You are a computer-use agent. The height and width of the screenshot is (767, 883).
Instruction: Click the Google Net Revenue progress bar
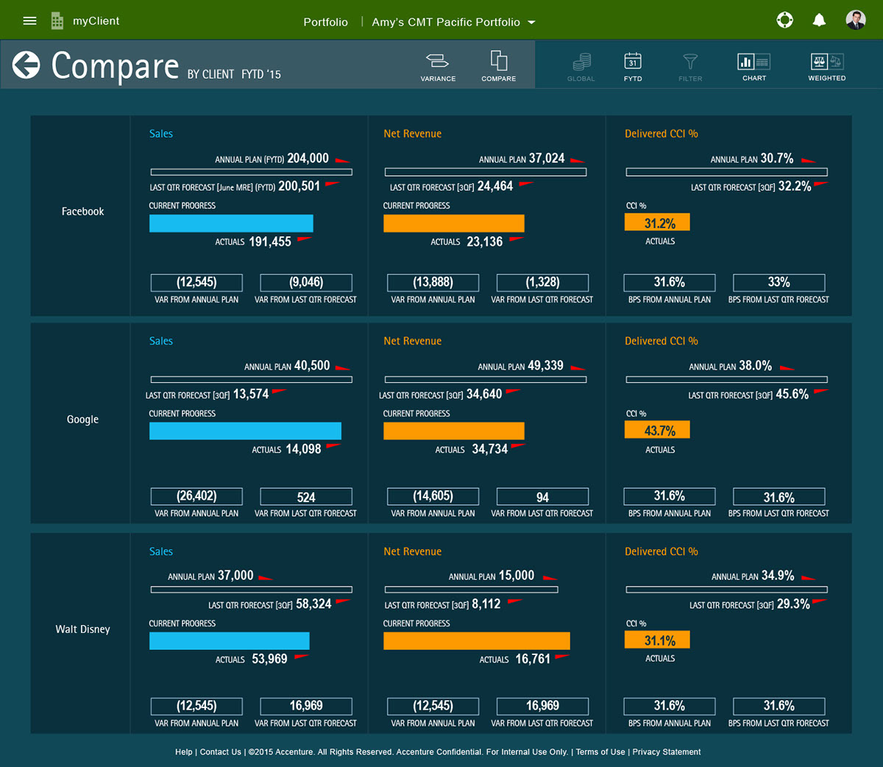(454, 431)
